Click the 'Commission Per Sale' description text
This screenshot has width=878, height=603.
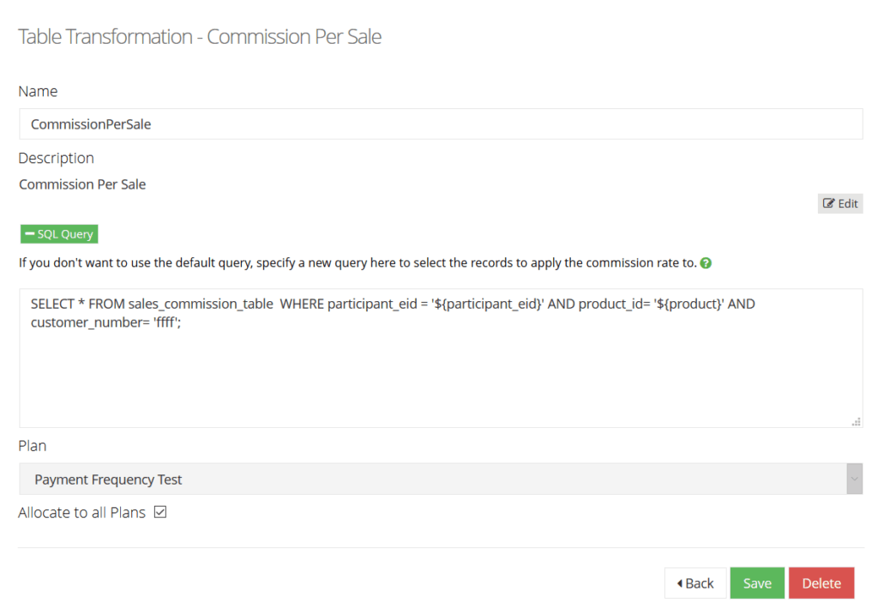pos(82,184)
